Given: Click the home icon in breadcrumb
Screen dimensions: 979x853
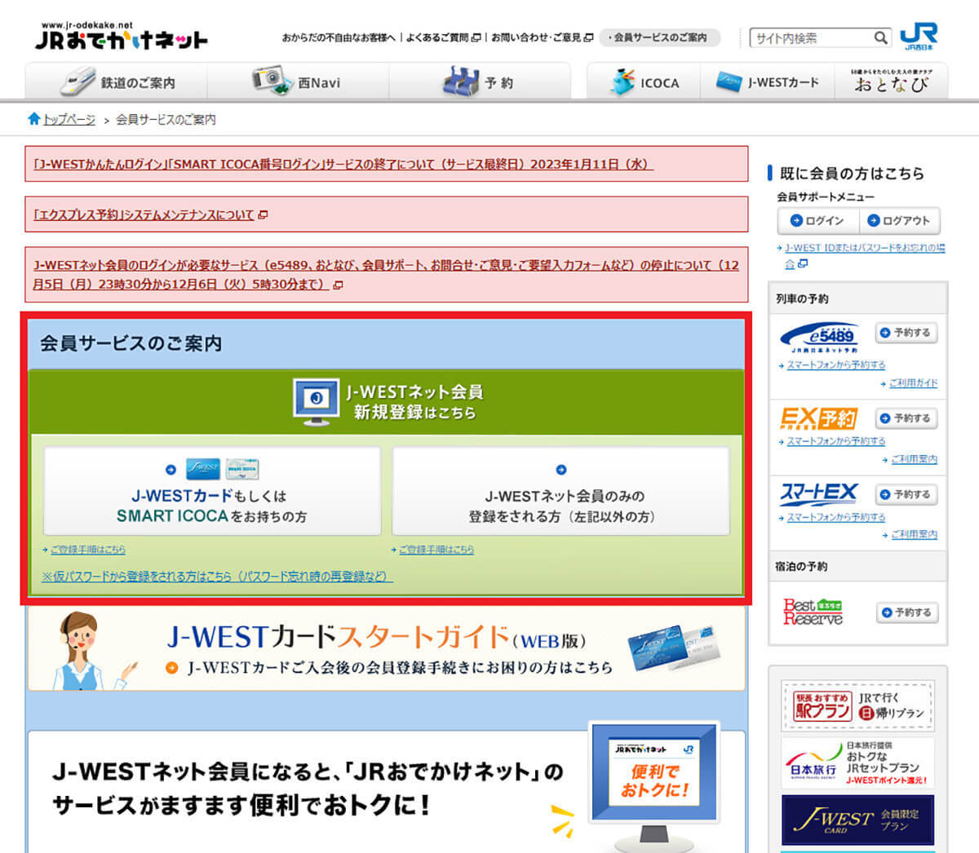Looking at the screenshot, I should (x=34, y=119).
